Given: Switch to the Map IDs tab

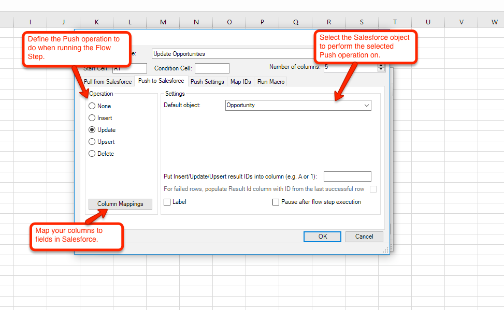Looking at the screenshot, I should (x=241, y=82).
